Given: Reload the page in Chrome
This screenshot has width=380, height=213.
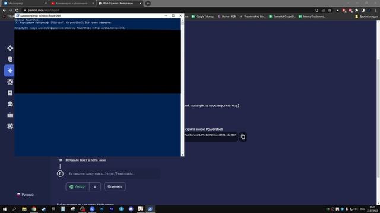Looking at the screenshot, I should point(17,11).
